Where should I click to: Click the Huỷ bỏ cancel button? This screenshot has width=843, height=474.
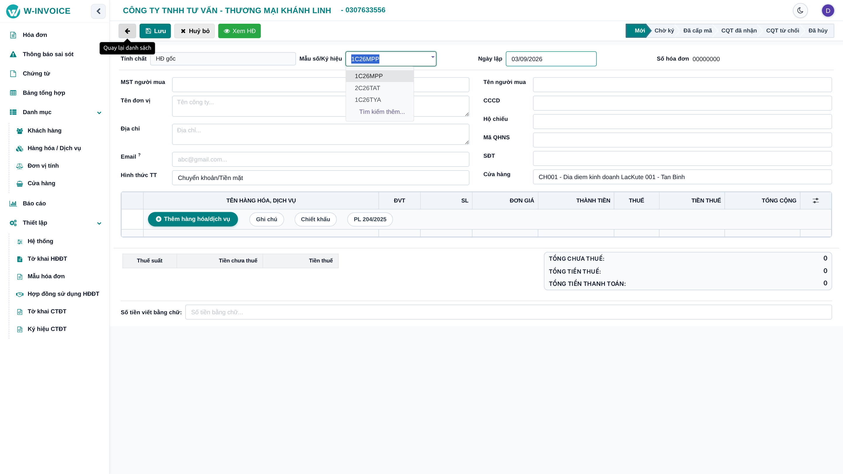click(x=194, y=31)
